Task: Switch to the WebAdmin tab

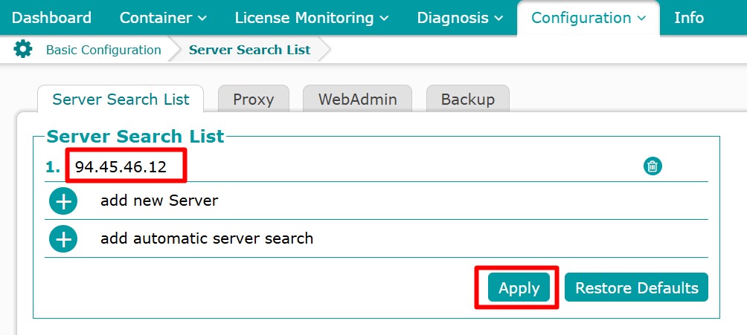Action: [357, 100]
